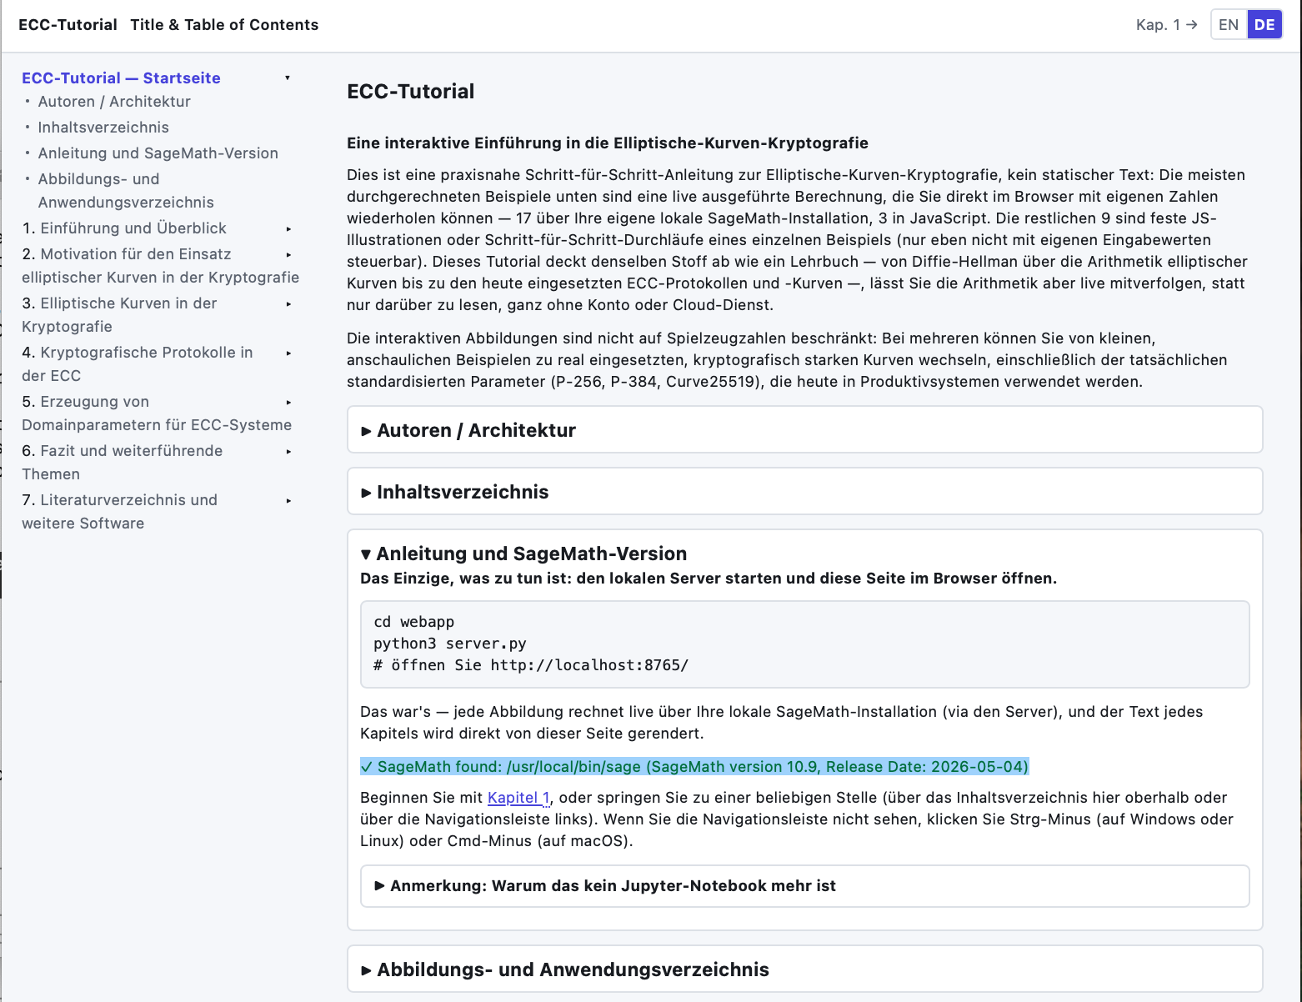Select Inhaltsverzeichnis in sidebar
1302x1002 pixels.
(x=103, y=128)
